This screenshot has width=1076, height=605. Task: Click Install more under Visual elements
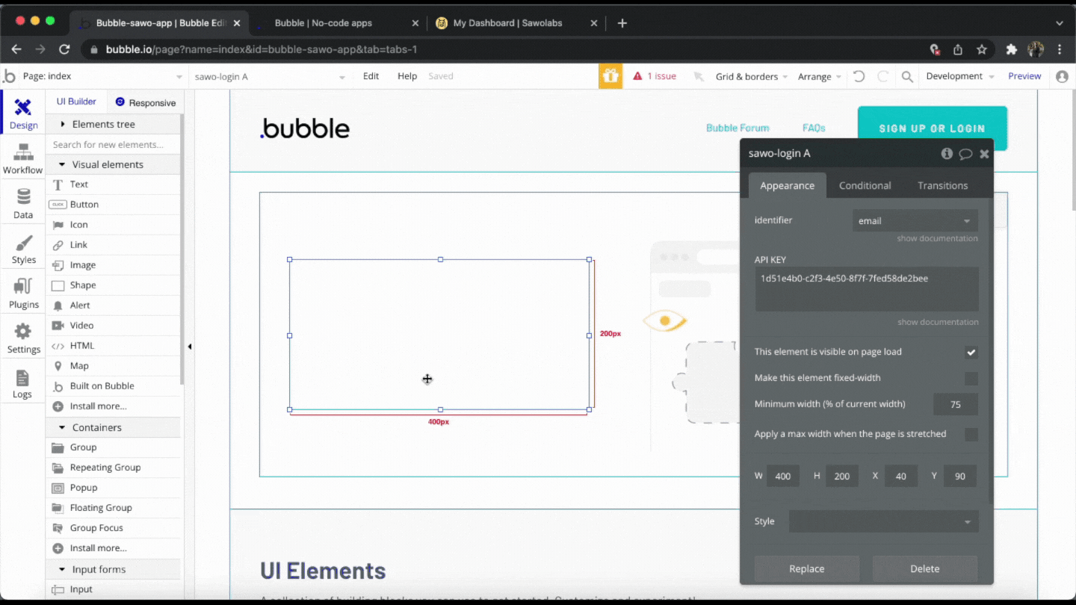pos(114,406)
